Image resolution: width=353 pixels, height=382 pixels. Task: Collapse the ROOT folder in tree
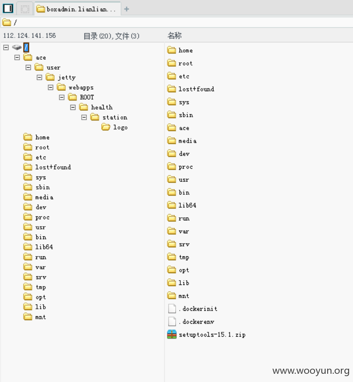61,97
